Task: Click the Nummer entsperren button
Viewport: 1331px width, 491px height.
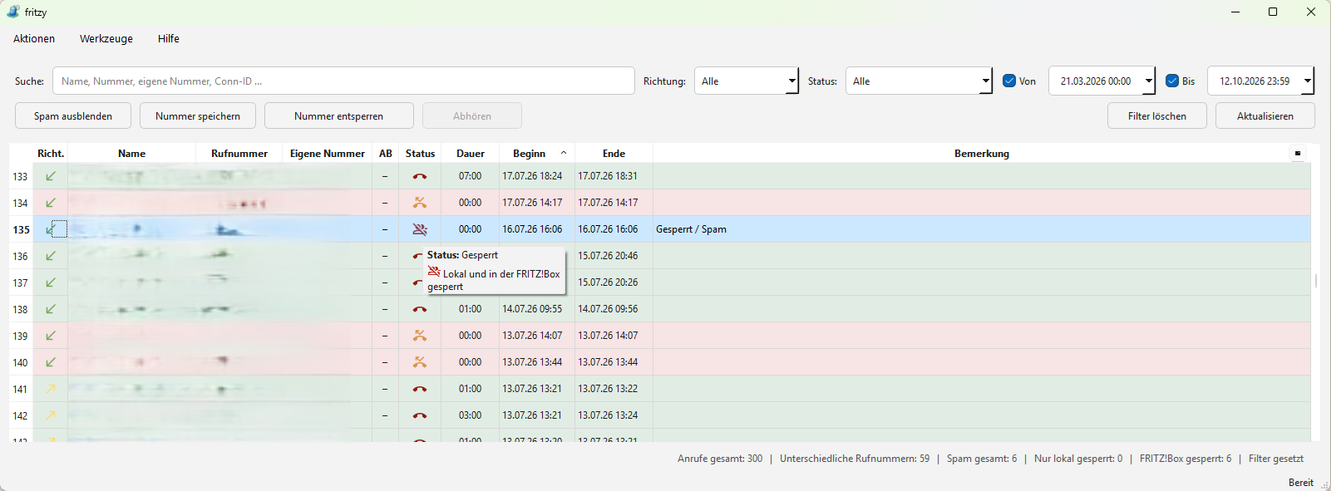Action: click(x=339, y=115)
